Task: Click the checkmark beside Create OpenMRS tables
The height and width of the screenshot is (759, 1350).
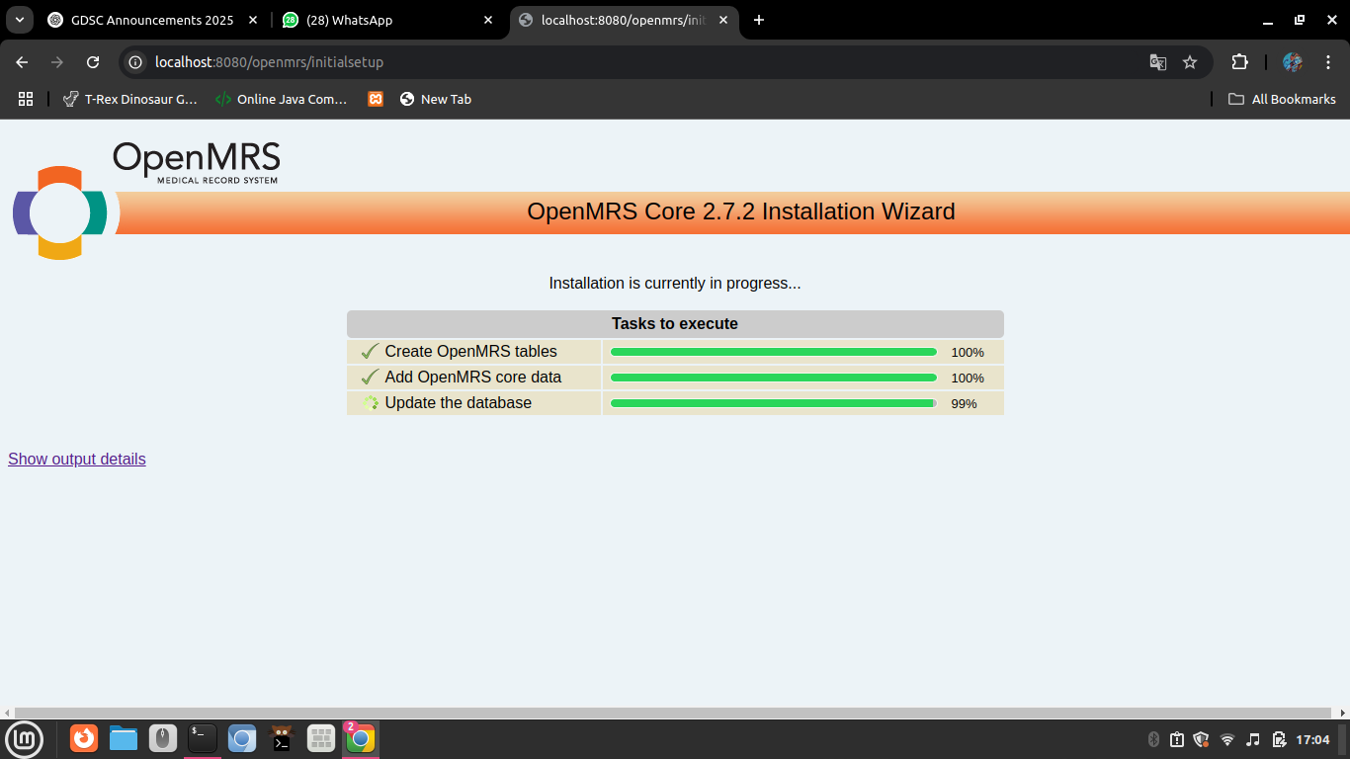Action: tap(371, 352)
